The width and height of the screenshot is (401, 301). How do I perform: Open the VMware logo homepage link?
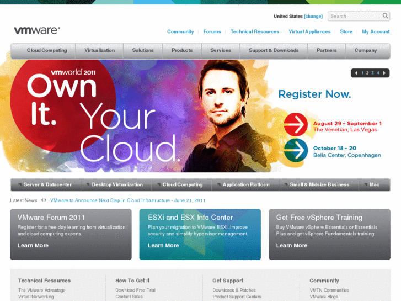click(x=37, y=30)
